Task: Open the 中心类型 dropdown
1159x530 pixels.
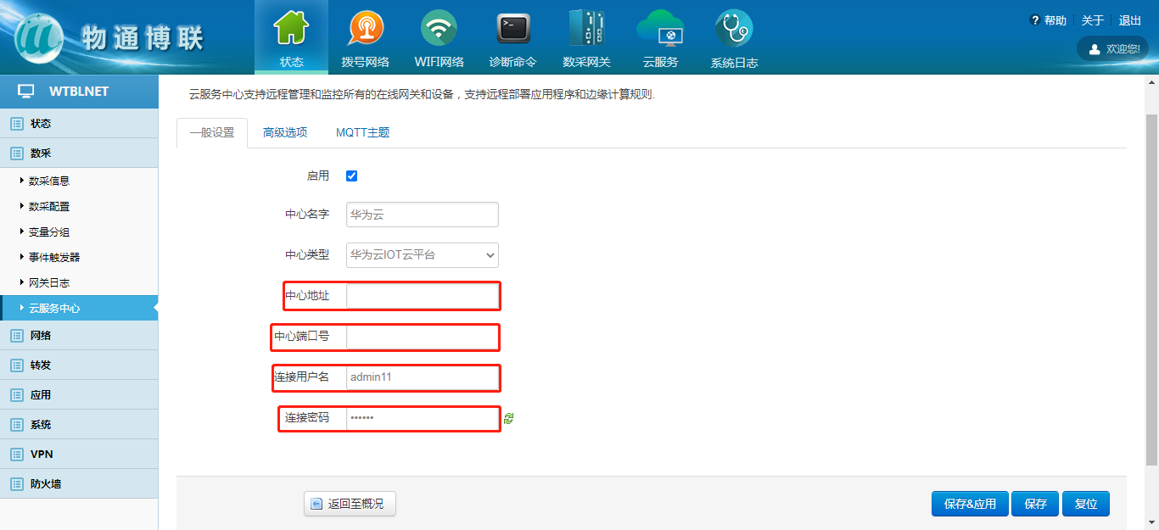Action: pyautogui.click(x=423, y=254)
